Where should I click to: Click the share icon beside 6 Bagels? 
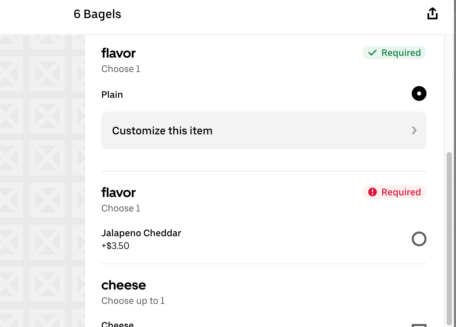tap(432, 14)
